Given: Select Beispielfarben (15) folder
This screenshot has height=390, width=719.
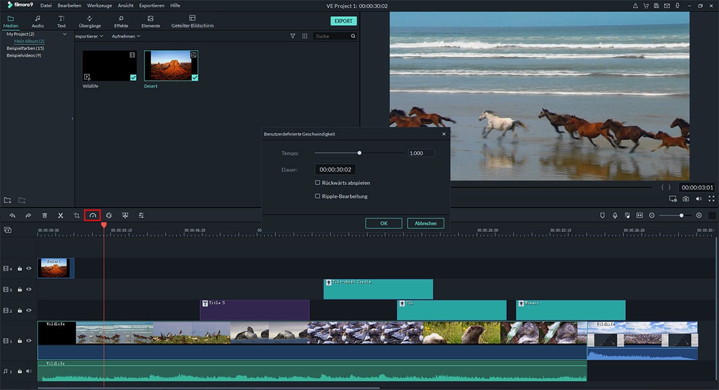Looking at the screenshot, I should point(25,48).
